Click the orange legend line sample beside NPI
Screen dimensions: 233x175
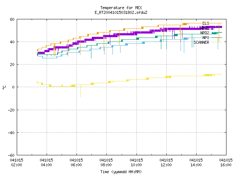tap(217, 38)
